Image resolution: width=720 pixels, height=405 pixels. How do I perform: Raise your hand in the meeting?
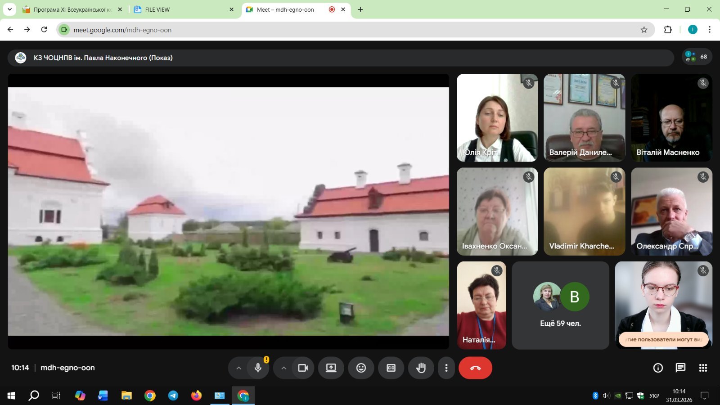[x=421, y=368]
